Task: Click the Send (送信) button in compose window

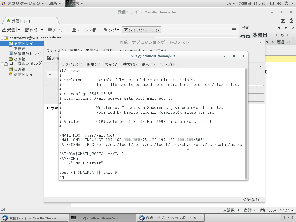Action: tap(53, 58)
